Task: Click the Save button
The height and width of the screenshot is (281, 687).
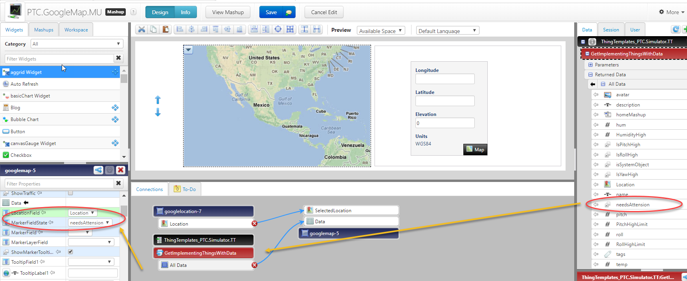Action: pos(277,12)
